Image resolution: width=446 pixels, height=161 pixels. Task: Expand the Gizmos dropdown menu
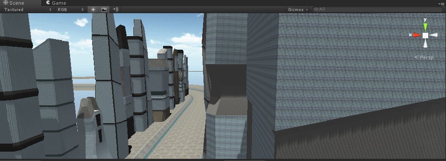(298, 9)
